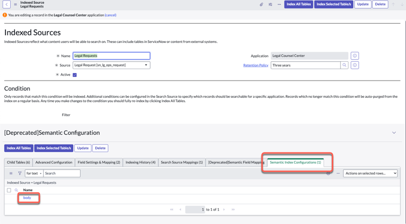The width and height of the screenshot is (406, 224).
Task: Switch to Advanced Configuration tab
Action: click(x=54, y=162)
